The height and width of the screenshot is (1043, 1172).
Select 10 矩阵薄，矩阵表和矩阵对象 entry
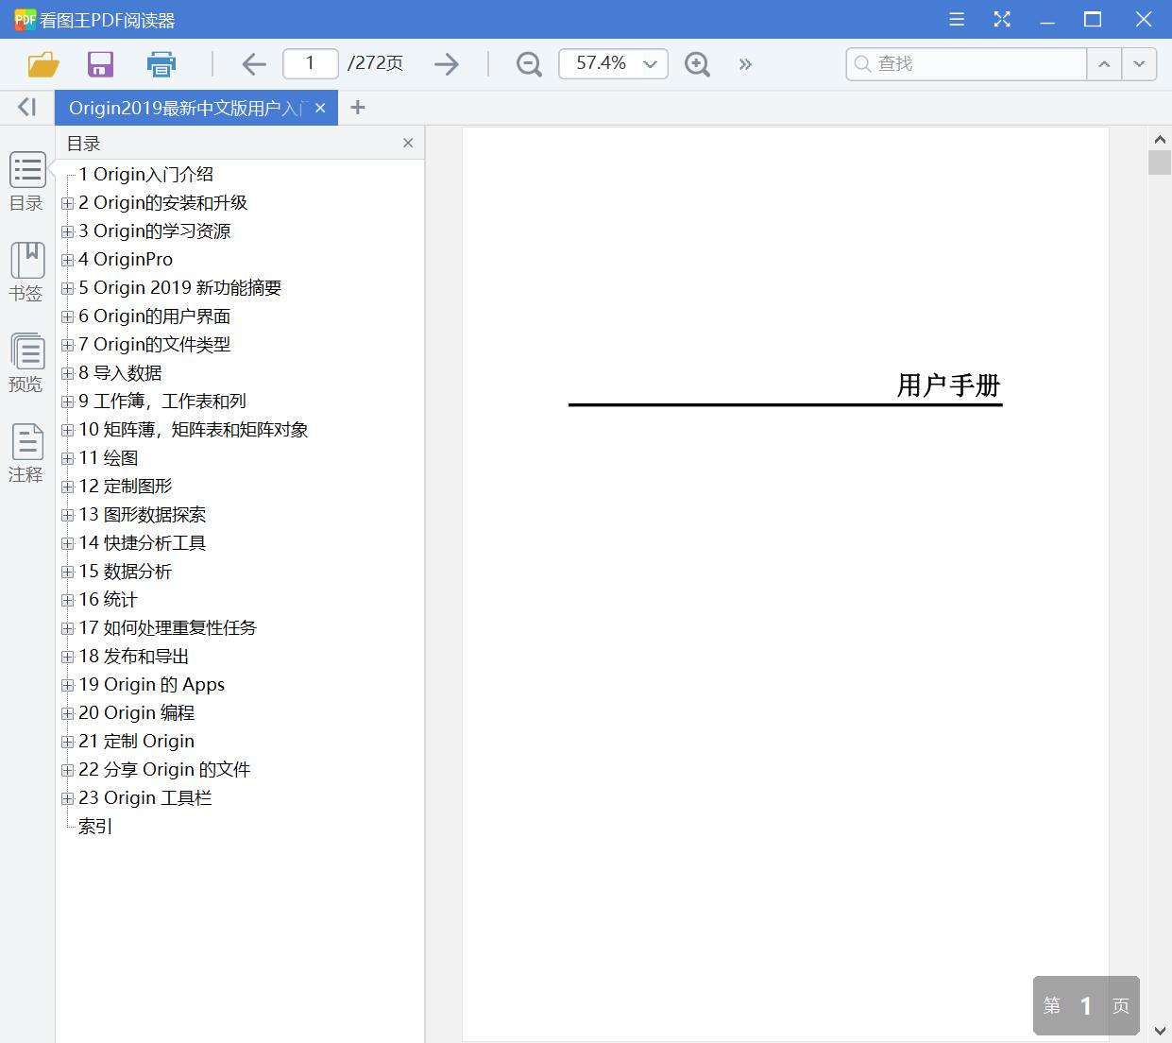(194, 429)
